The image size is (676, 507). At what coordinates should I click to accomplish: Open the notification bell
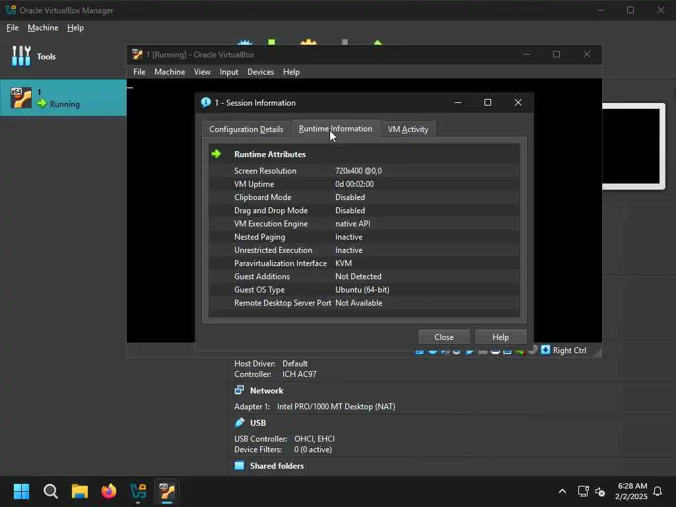pyautogui.click(x=658, y=491)
